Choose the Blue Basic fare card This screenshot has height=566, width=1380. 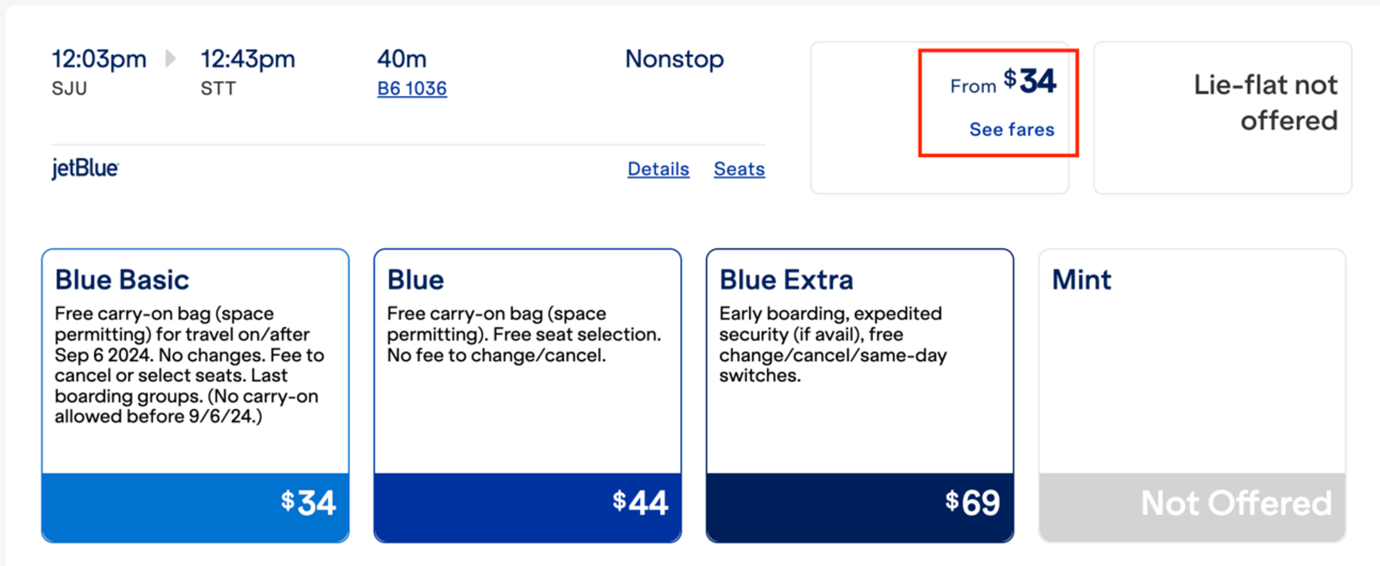195,395
